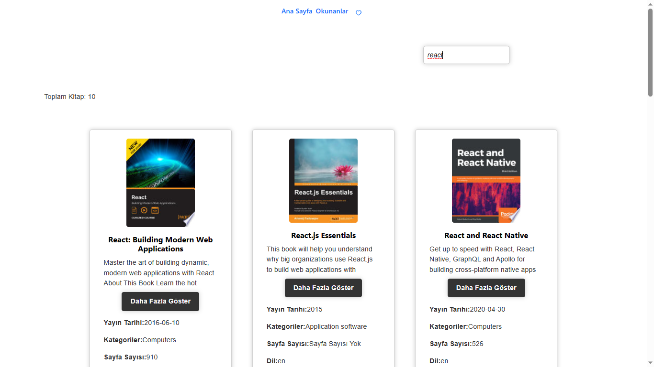The image size is (654, 368).
Task: Select the title 'React: Building Modern Web Applications'
Action: pyautogui.click(x=160, y=244)
